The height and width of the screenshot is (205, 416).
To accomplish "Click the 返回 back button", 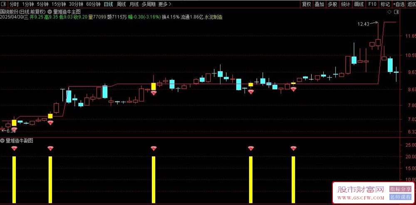I will tap(411, 4).
